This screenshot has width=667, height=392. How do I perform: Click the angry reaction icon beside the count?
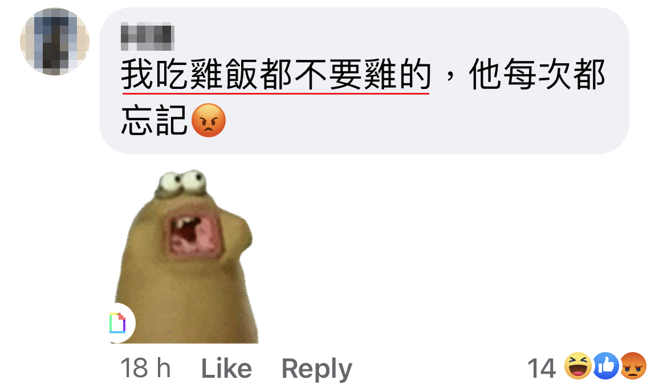point(633,366)
